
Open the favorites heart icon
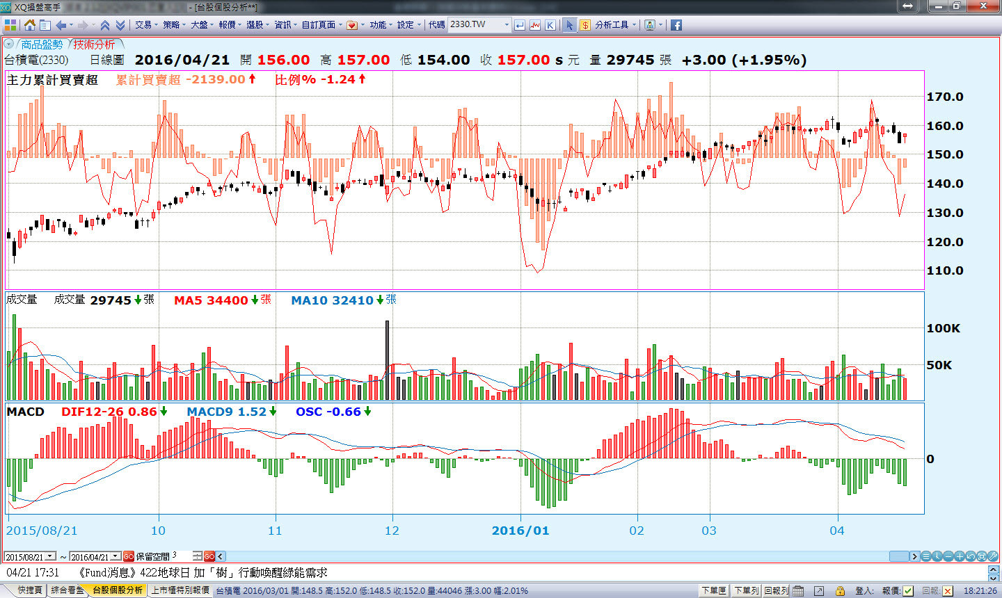pyautogui.click(x=352, y=25)
